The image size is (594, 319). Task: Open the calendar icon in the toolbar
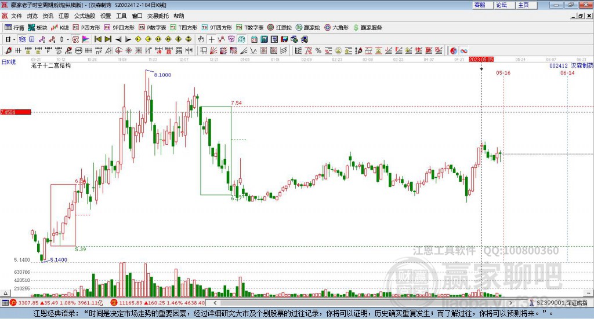[x=254, y=39]
